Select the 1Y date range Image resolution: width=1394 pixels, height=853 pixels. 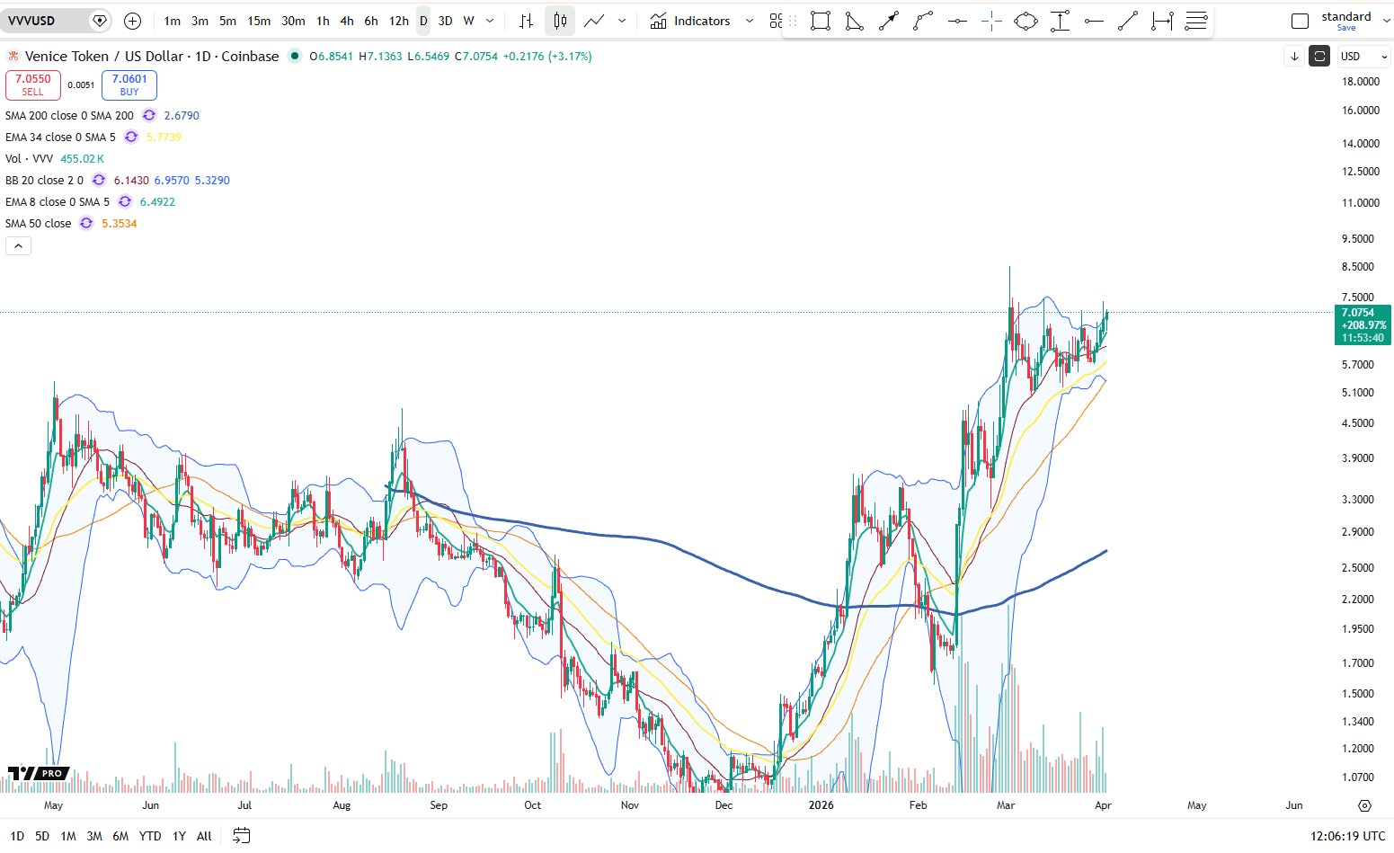[179, 836]
